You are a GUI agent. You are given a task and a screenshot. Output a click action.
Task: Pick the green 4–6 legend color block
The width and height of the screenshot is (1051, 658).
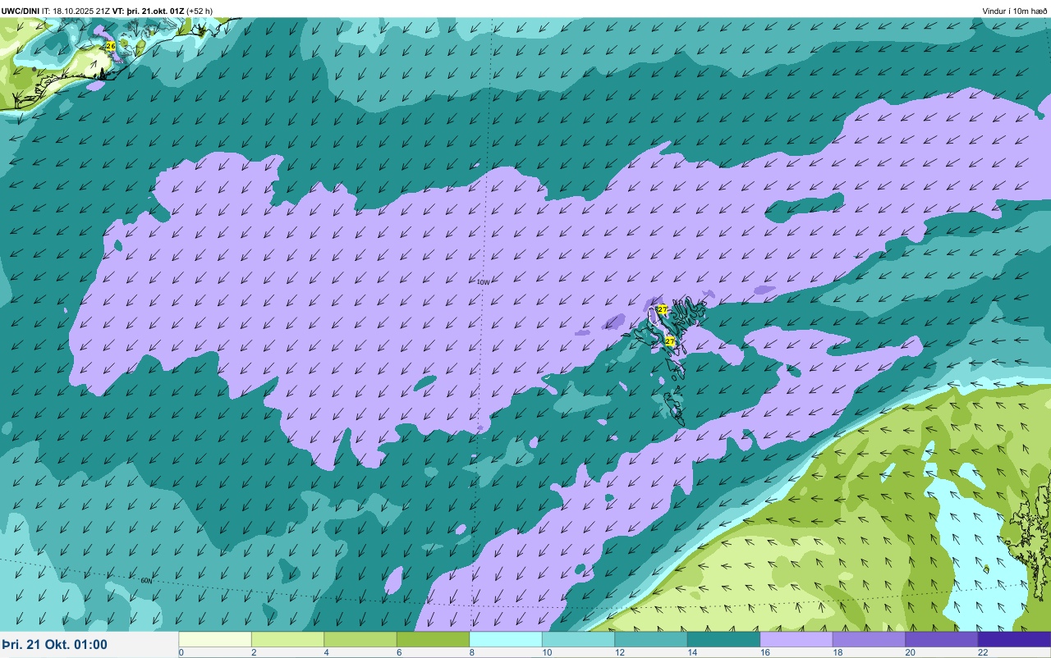click(x=360, y=639)
